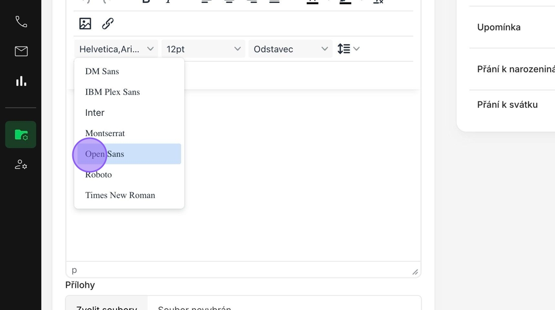Open the phone calls section in sidebar
The height and width of the screenshot is (310, 555).
(21, 22)
